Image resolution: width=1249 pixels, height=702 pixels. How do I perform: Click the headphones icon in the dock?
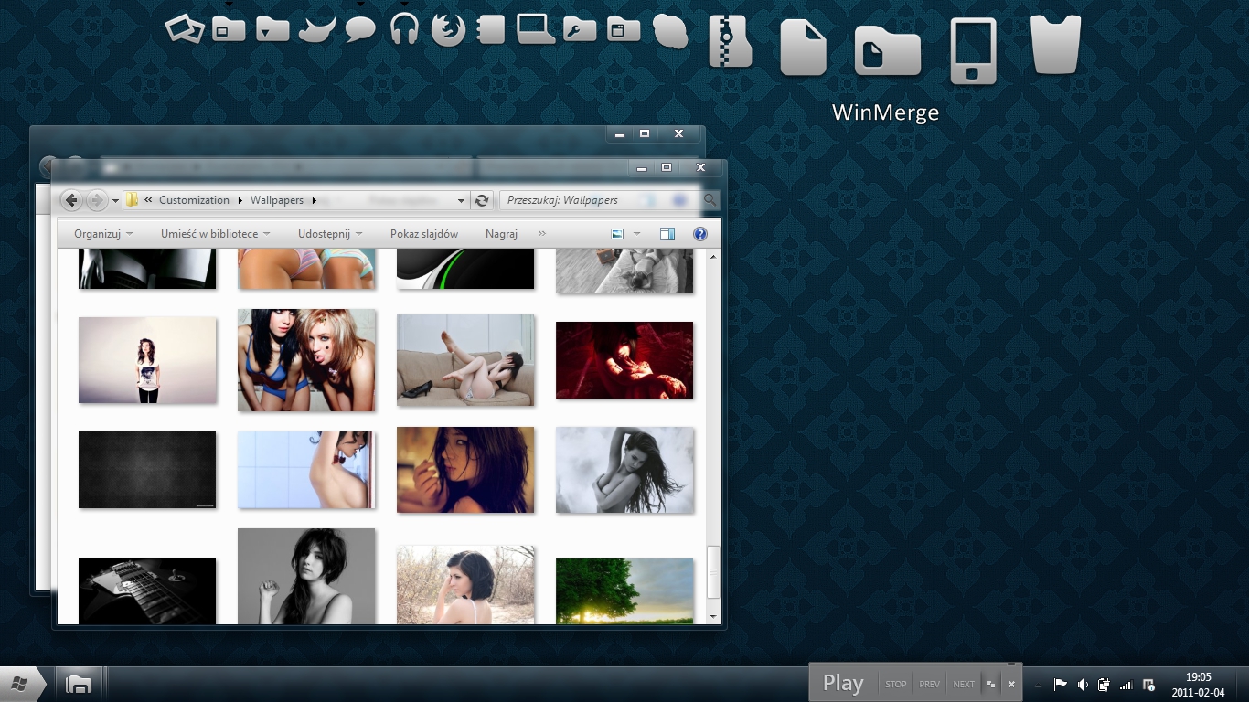click(x=403, y=29)
